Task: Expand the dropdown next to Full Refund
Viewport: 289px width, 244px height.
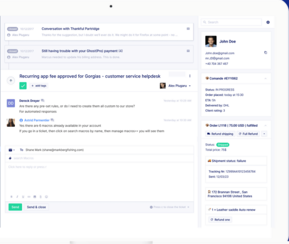Action: tap(263, 134)
